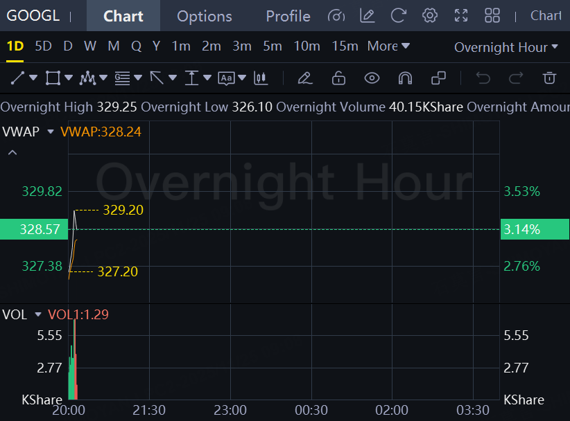Activate the magnet snap tool

pyautogui.click(x=405, y=78)
